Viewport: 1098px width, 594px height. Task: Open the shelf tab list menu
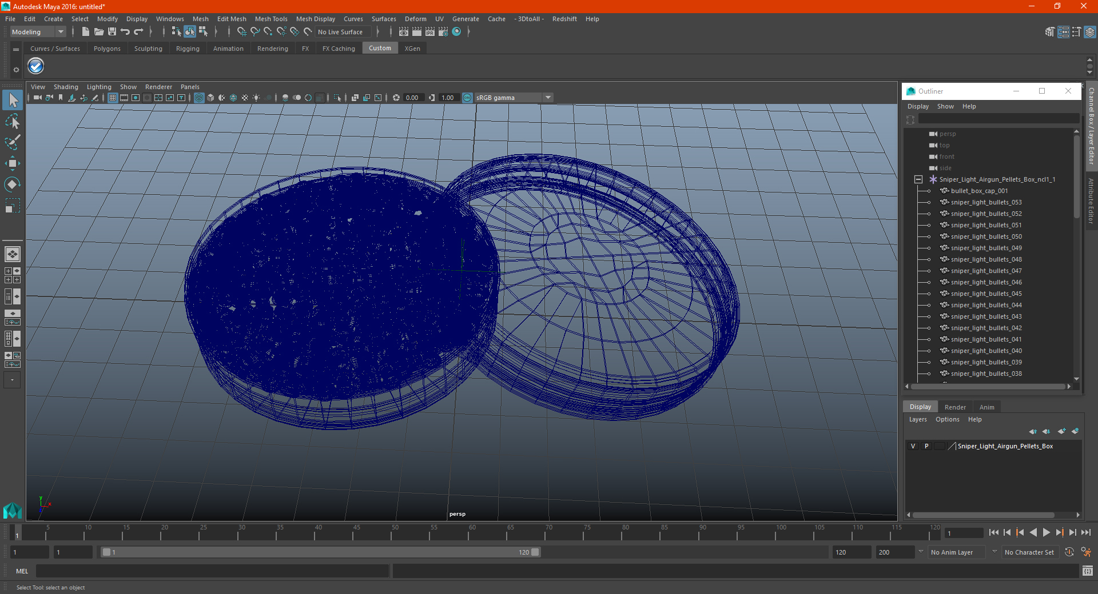16,50
